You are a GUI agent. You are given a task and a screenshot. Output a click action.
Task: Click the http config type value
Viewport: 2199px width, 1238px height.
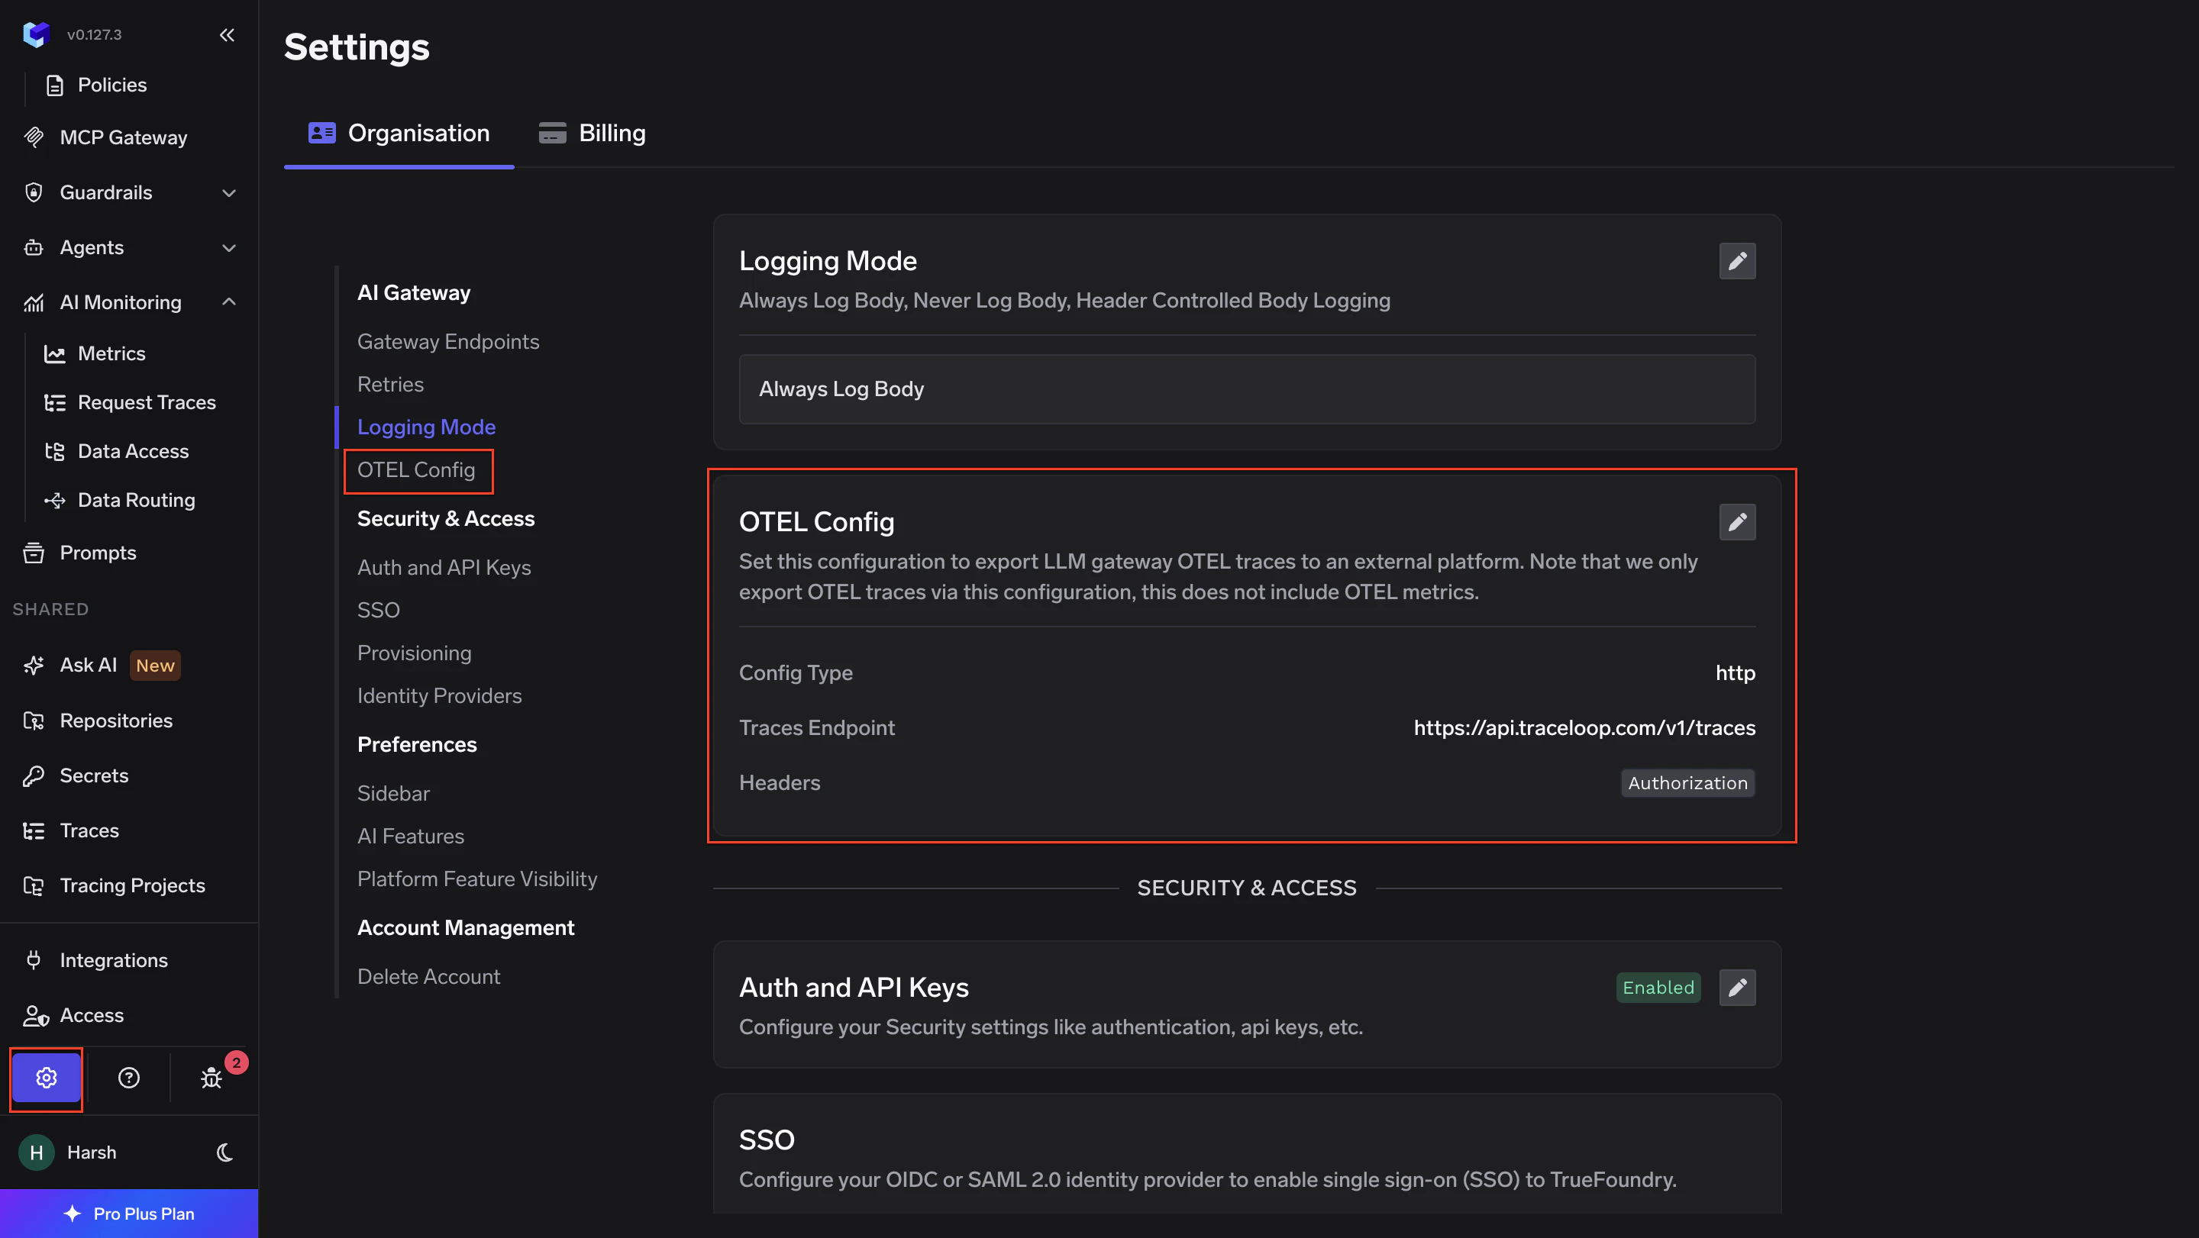(1735, 673)
